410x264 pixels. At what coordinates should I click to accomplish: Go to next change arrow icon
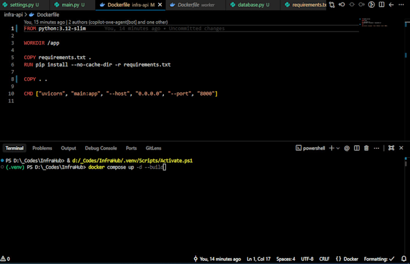[362, 5]
